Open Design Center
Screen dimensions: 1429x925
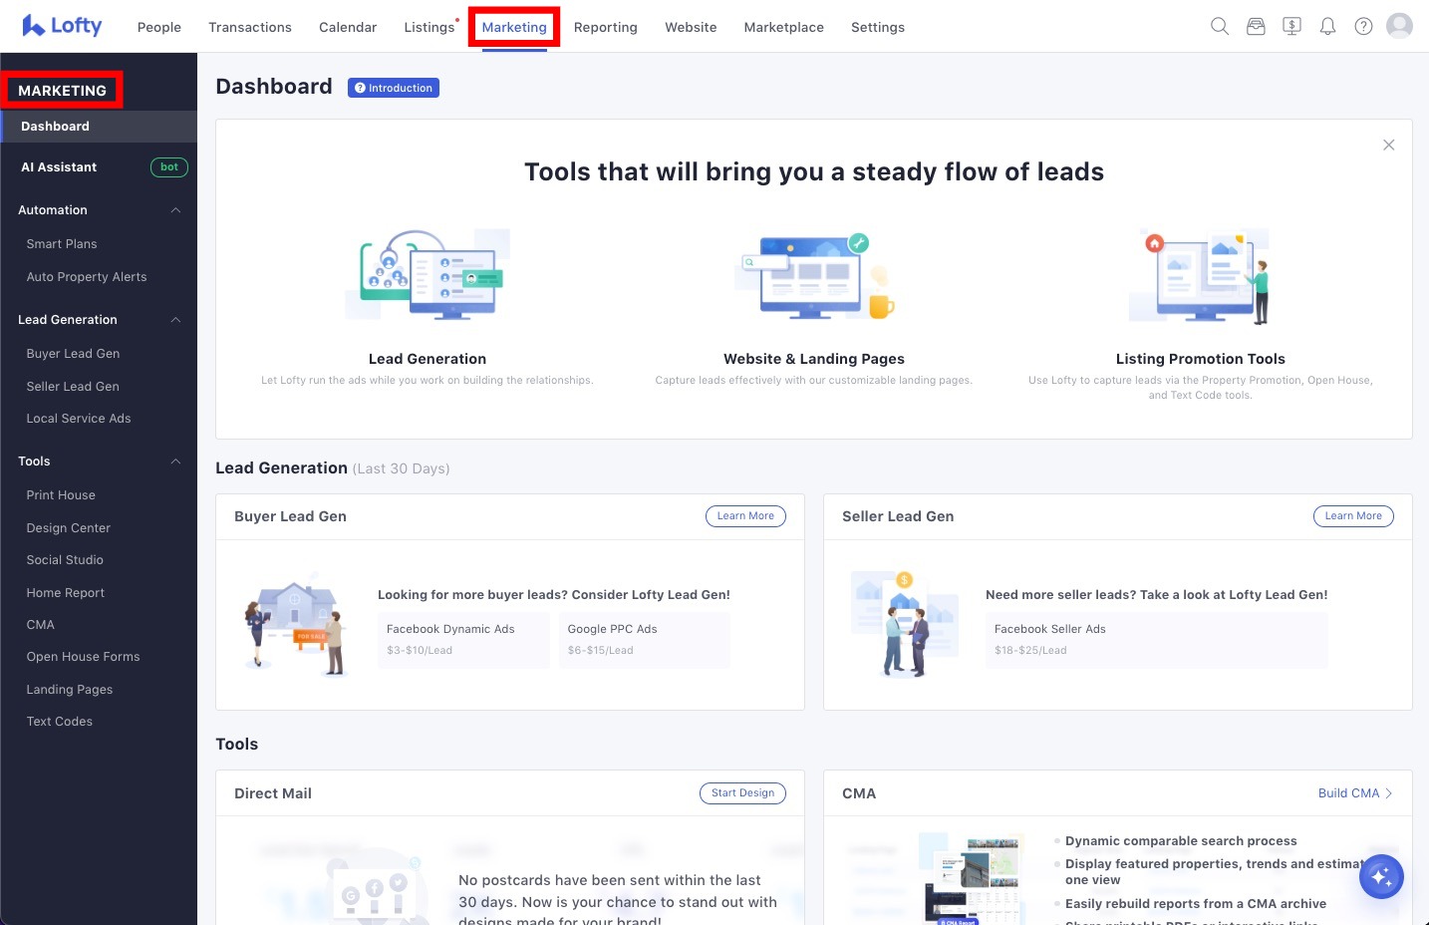pos(68,528)
